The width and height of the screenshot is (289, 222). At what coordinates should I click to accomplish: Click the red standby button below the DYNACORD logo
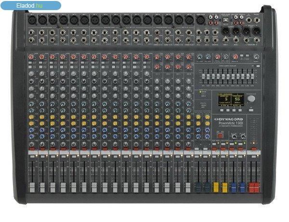220,136
